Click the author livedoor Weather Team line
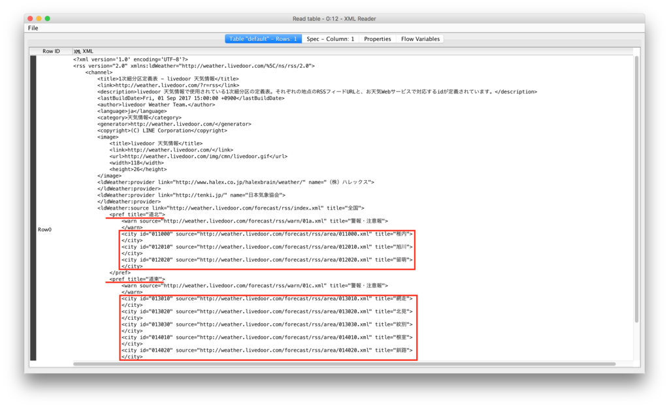The image size is (669, 408). (156, 104)
